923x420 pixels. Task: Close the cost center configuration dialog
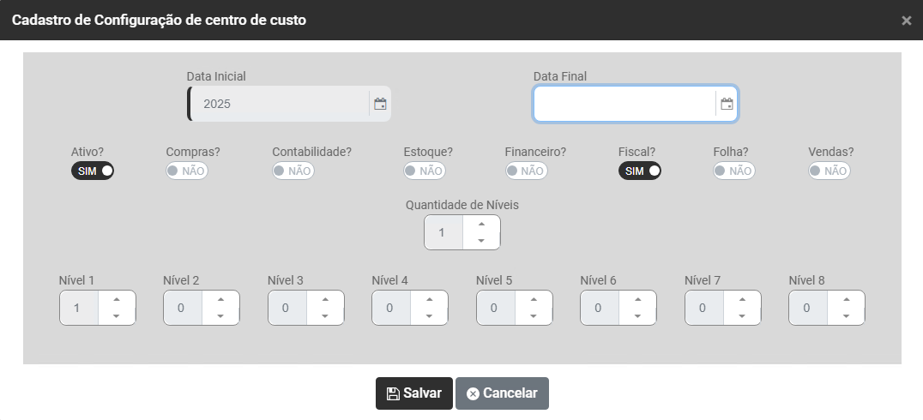pos(906,21)
